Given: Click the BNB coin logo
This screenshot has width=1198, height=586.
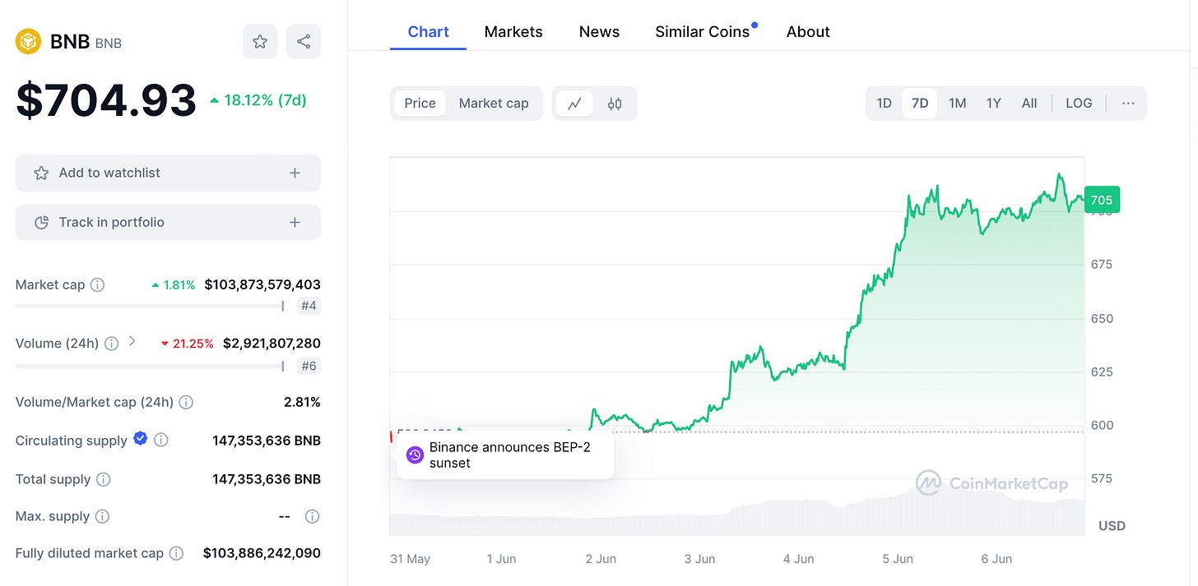Looking at the screenshot, I should pos(29,41).
